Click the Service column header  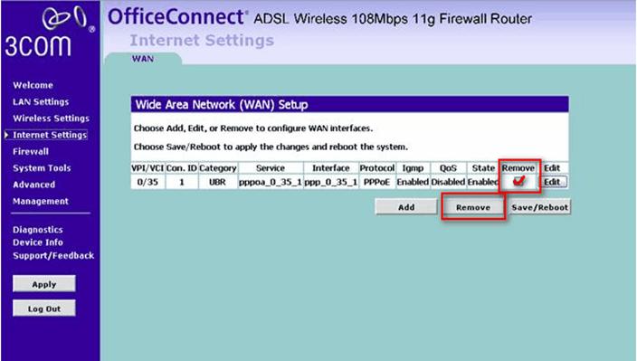[x=271, y=168]
